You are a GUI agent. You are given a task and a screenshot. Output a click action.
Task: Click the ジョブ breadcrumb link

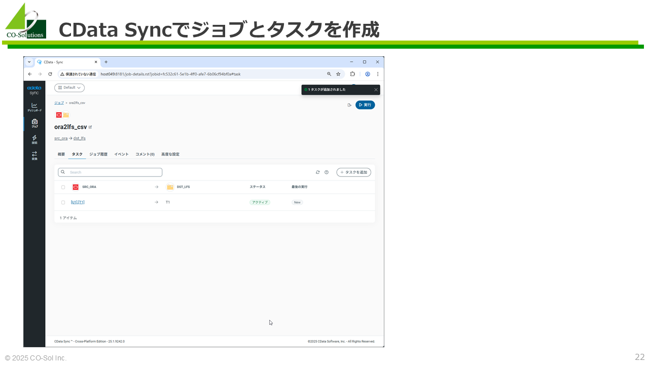click(59, 103)
